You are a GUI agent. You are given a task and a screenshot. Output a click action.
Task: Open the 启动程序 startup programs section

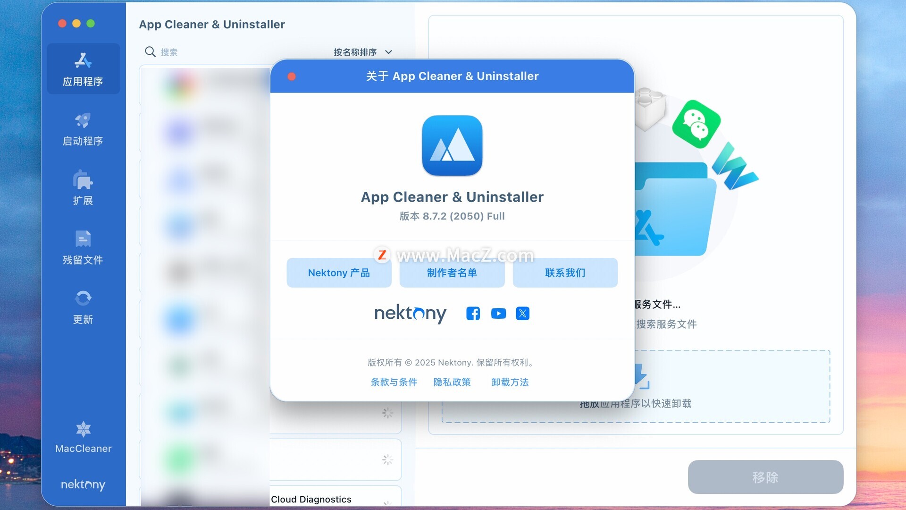click(83, 129)
